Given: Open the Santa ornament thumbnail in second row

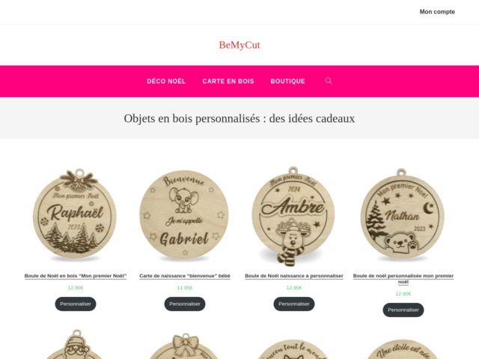Looking at the screenshot, I should click(x=76, y=344).
